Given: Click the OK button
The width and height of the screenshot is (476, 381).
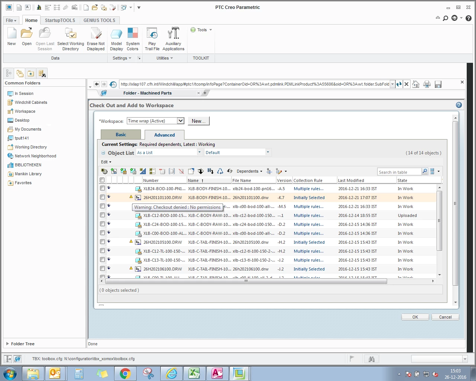Looking at the screenshot, I should [415, 317].
